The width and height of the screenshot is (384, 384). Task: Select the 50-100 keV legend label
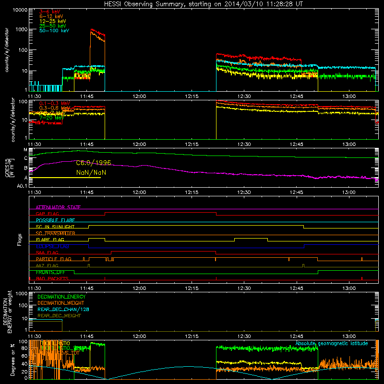pos(54,31)
